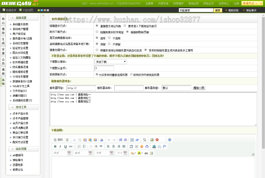
Task: Insert special character Omega icon
Action: pos(147,147)
